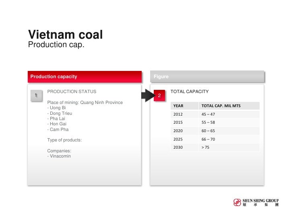Image resolution: width=293 pixels, height=220 pixels.
Task: Select the red Production capacity header
Action: tap(85, 77)
